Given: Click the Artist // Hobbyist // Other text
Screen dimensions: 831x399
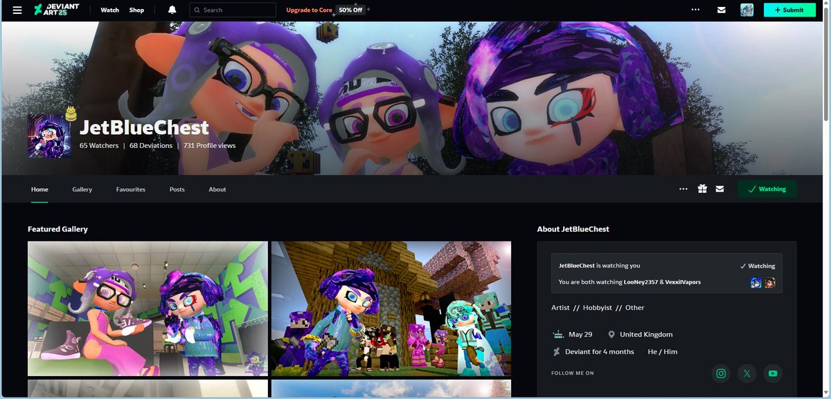Looking at the screenshot, I should [598, 308].
